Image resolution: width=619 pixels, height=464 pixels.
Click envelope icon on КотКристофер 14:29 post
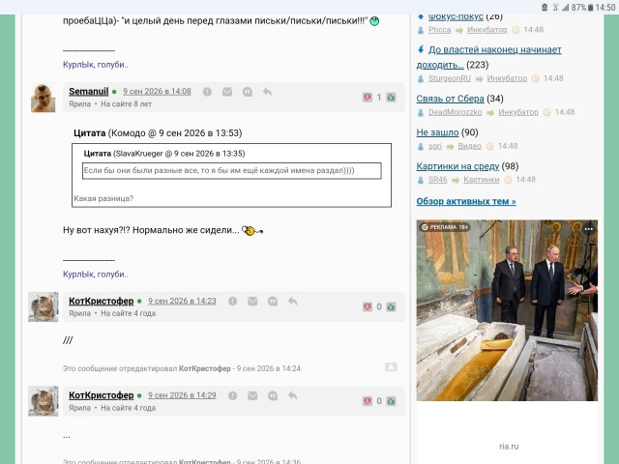point(252,395)
